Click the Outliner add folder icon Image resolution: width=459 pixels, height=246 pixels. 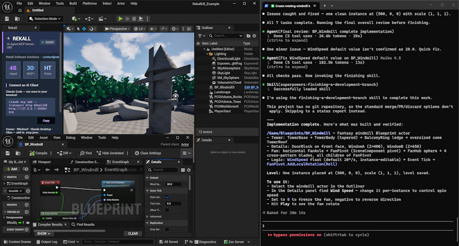click(x=248, y=36)
